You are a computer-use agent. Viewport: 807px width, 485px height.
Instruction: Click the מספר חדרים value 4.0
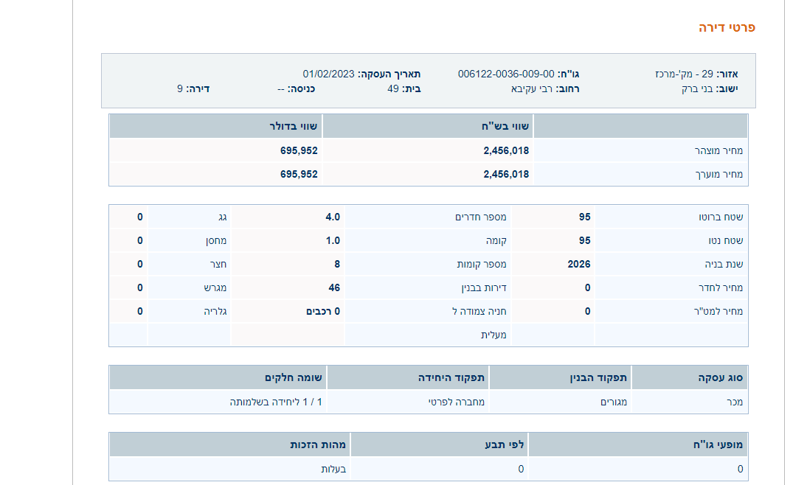333,217
